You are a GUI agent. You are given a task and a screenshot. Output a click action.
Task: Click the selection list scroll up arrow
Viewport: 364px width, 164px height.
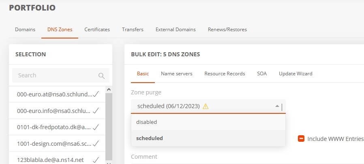[x=109, y=89]
